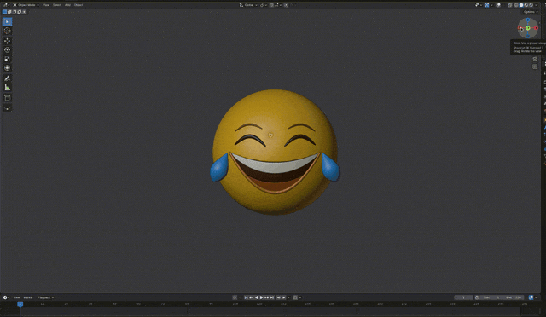
Task: Open the Global transform orientation dropdown
Action: [x=248, y=5]
